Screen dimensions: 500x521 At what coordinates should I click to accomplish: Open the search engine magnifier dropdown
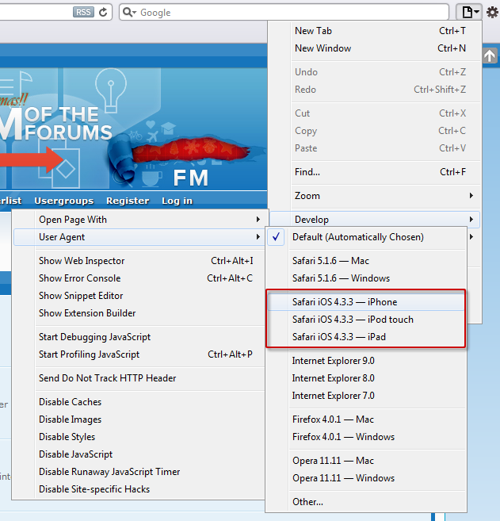129,13
